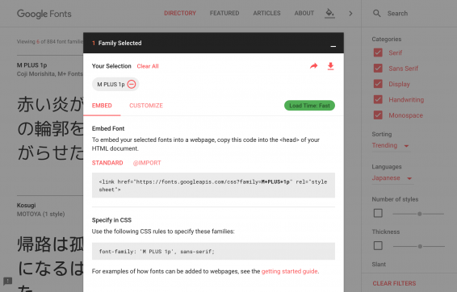This screenshot has width=457, height=292.
Task: Click the share arrow icon in selection drawer
Action: click(313, 66)
